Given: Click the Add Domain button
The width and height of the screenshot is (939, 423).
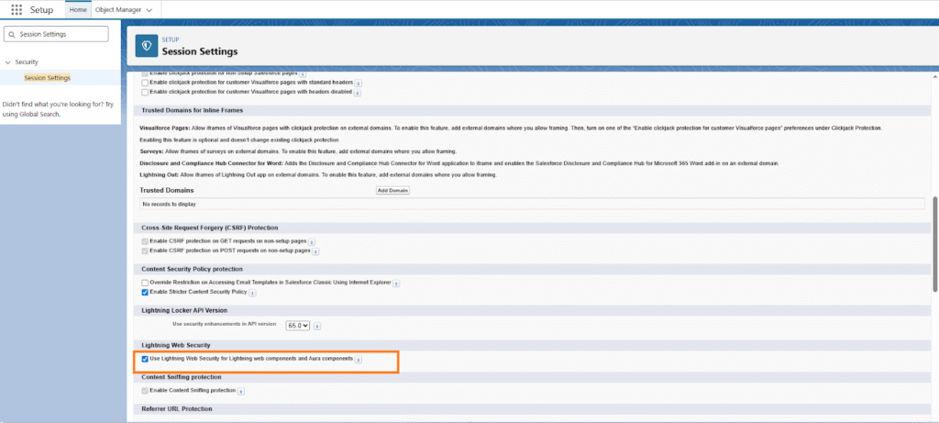Looking at the screenshot, I should click(392, 190).
